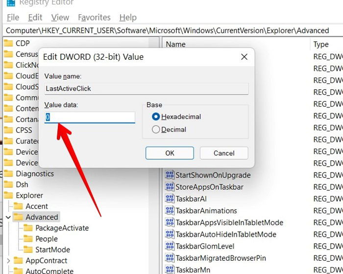Collapse the Advanced tree node
Viewport: 343px width, 274px height.
[x=8, y=217]
